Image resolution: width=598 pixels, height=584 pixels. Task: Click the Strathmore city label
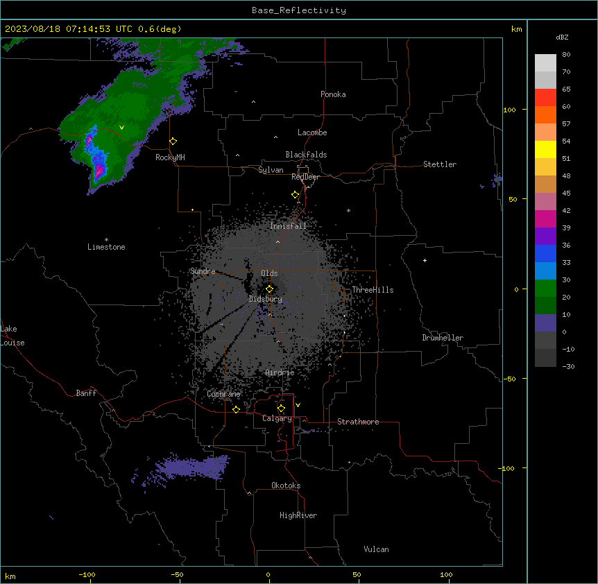[358, 422]
